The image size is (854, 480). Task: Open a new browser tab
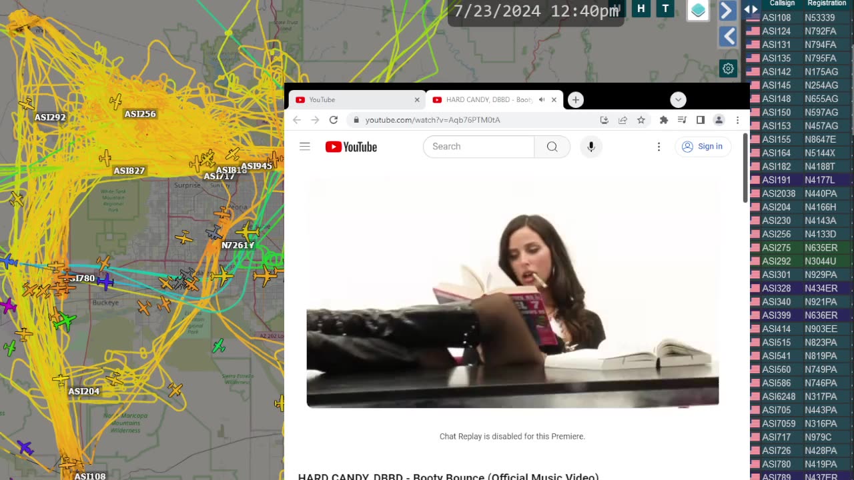point(576,100)
